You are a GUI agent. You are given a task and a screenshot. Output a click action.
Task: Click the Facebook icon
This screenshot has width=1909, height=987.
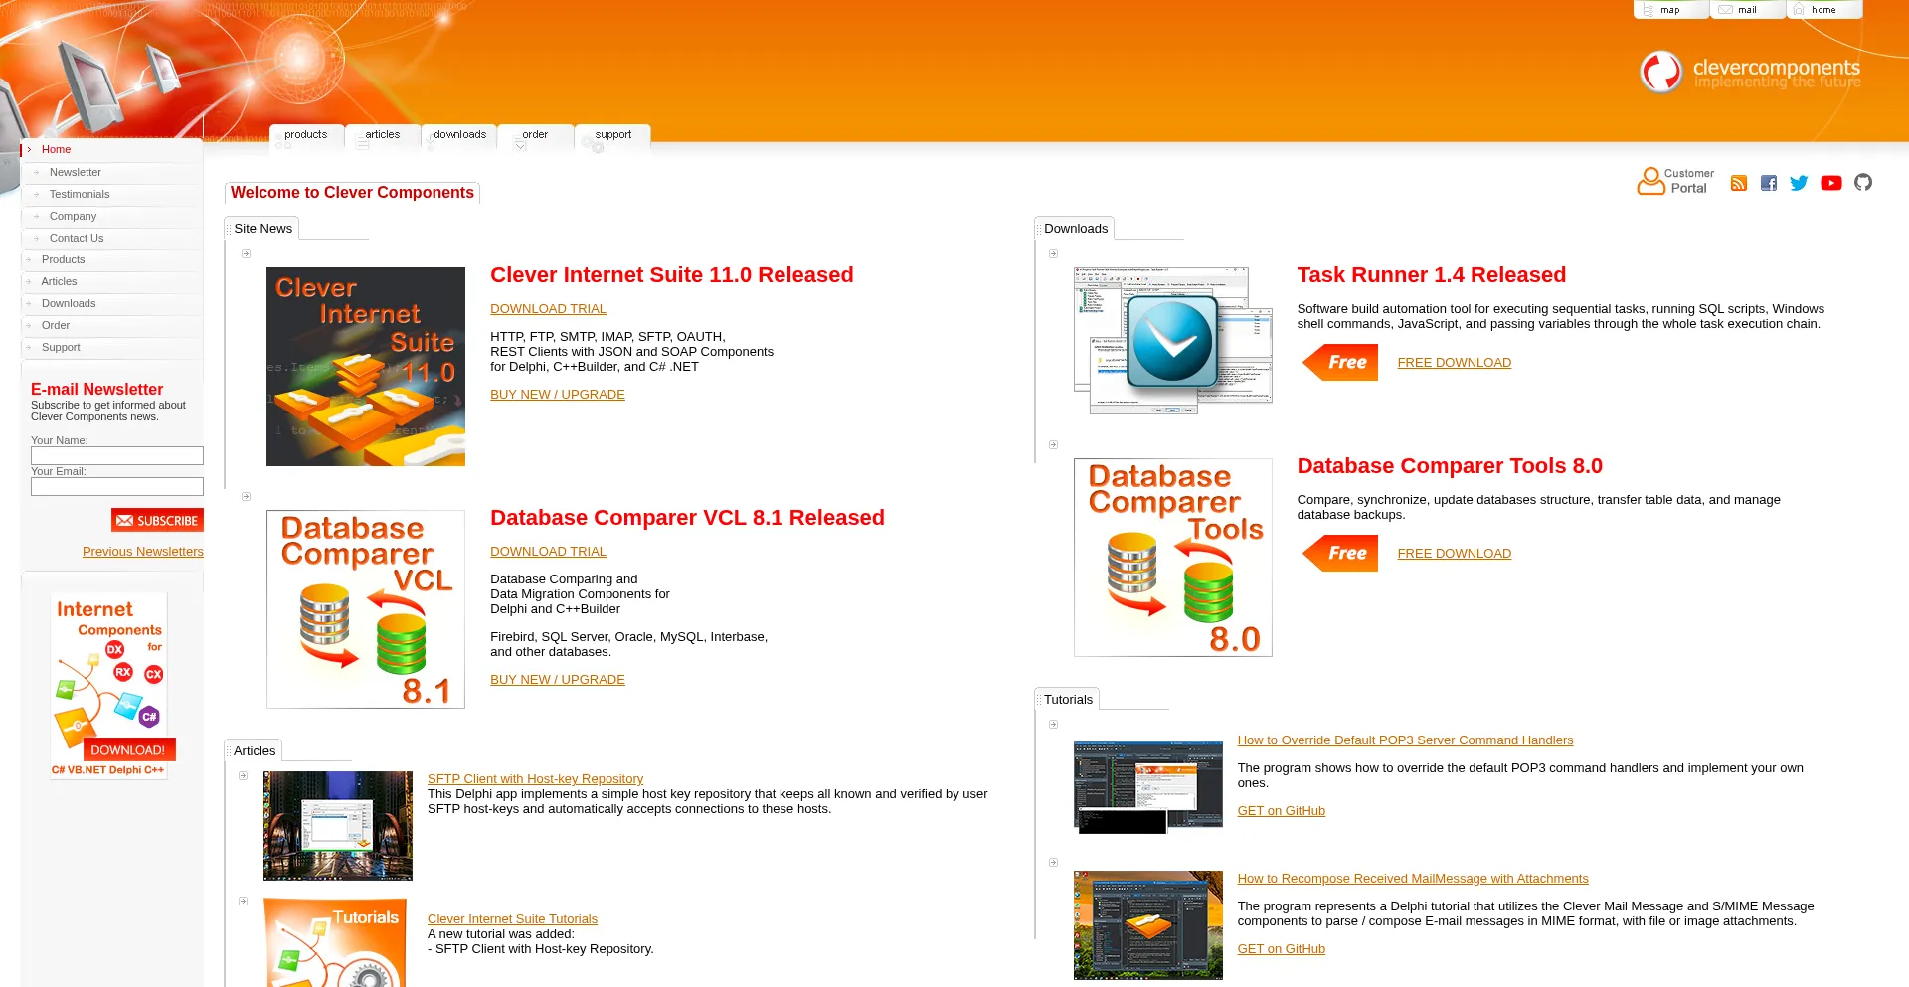1768,183
